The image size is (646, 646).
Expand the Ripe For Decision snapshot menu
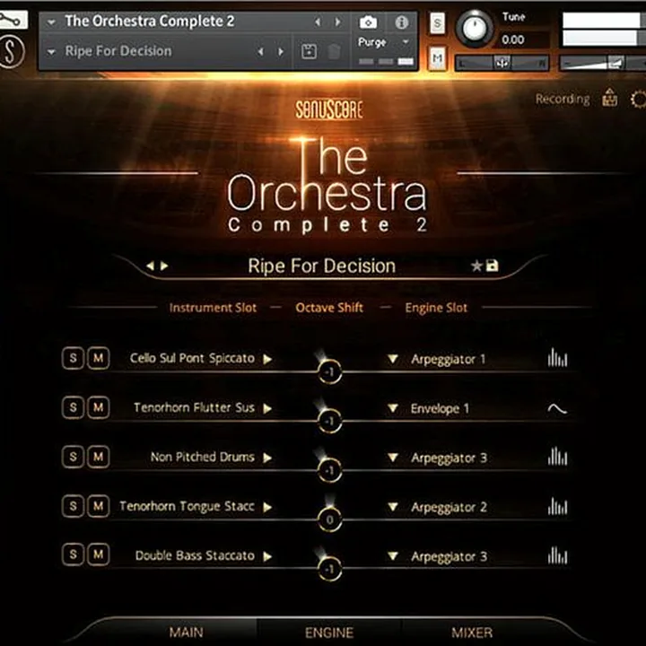(51, 52)
